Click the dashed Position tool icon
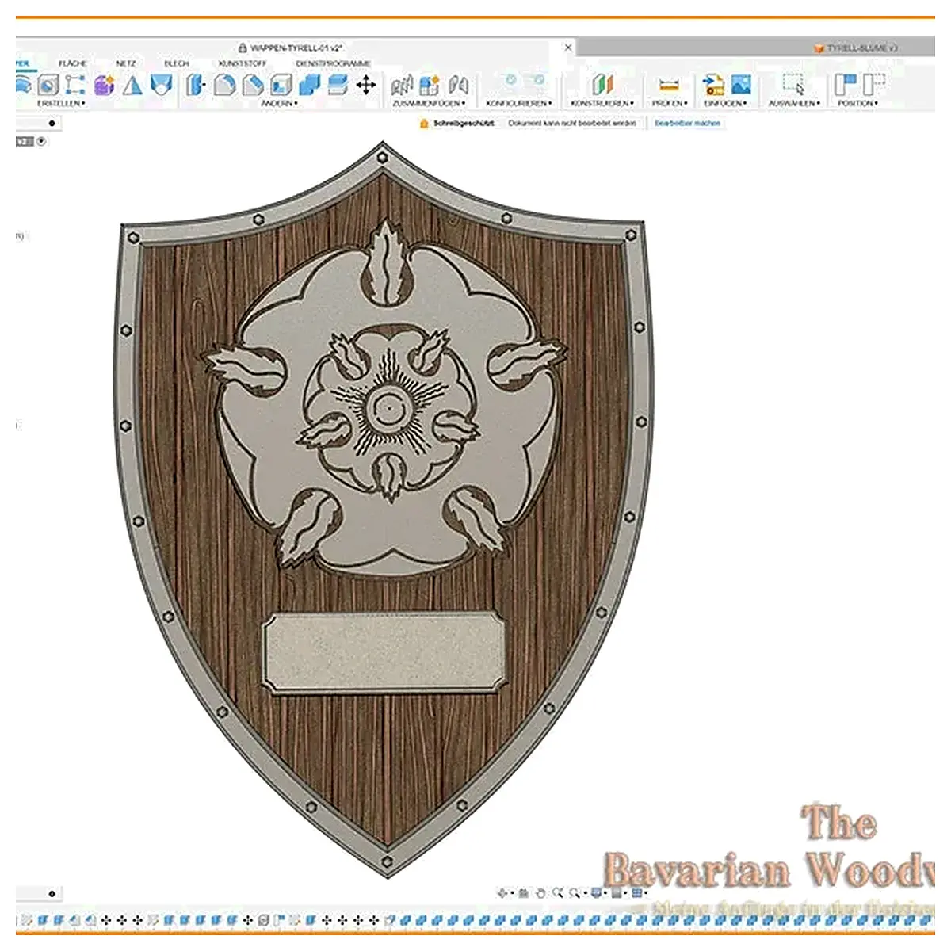The image size is (951, 951). [x=873, y=85]
